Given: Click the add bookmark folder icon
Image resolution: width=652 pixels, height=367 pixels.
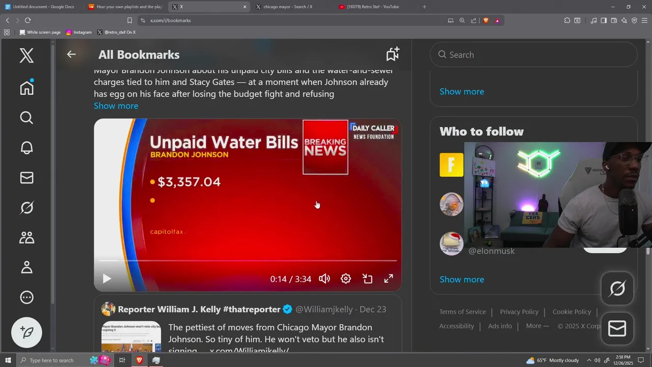Looking at the screenshot, I should tap(392, 54).
